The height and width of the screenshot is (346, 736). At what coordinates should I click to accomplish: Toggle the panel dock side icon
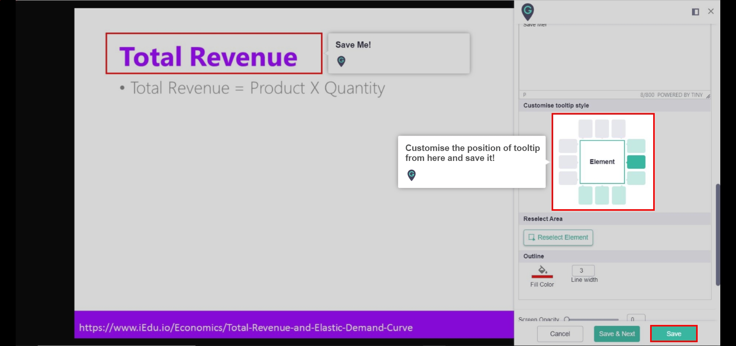coord(695,12)
